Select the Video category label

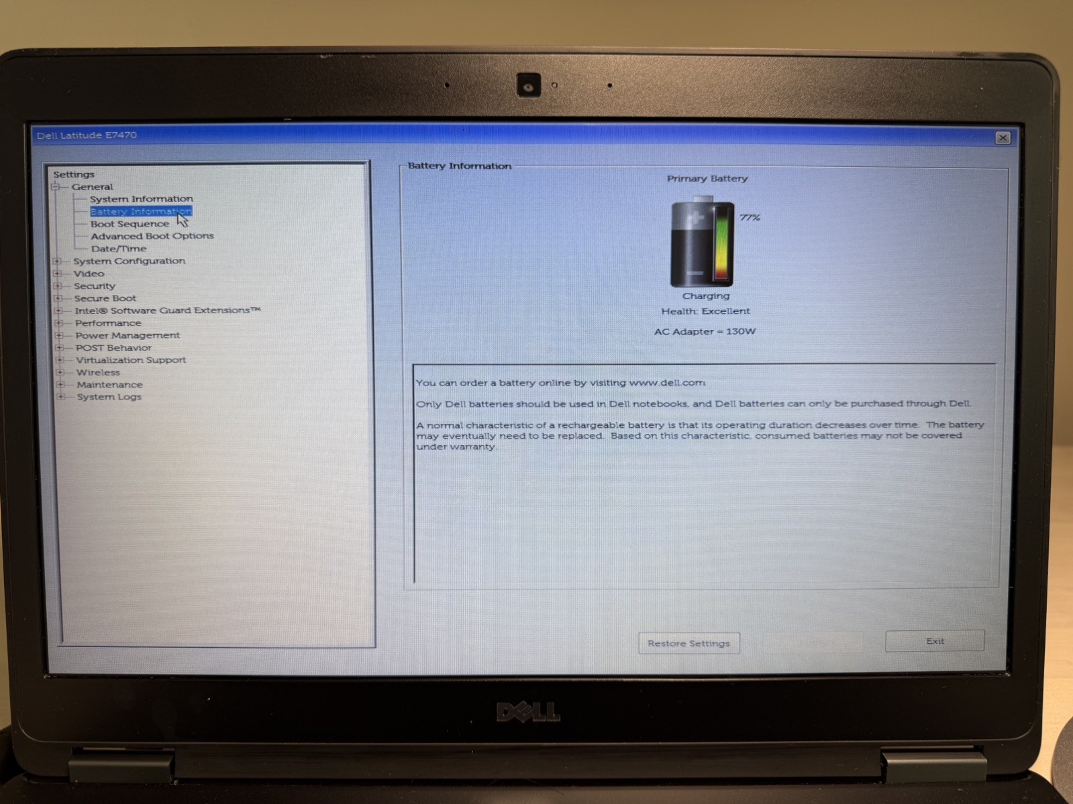89,274
